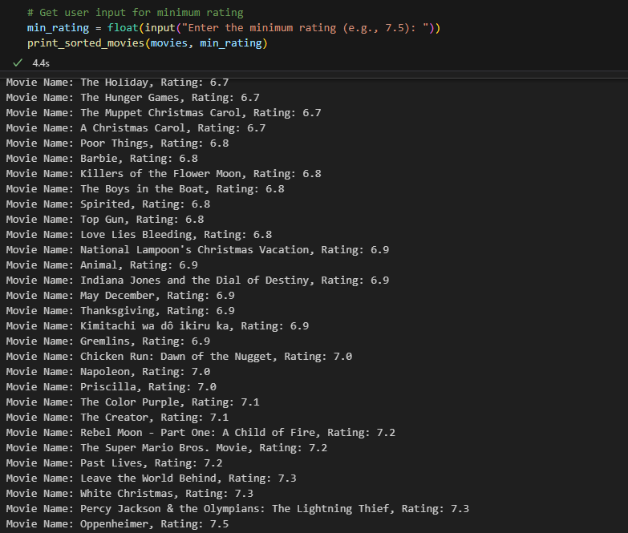The image size is (628, 533).
Task: Click output line 'The Boys in the Boat'
Action: click(145, 189)
